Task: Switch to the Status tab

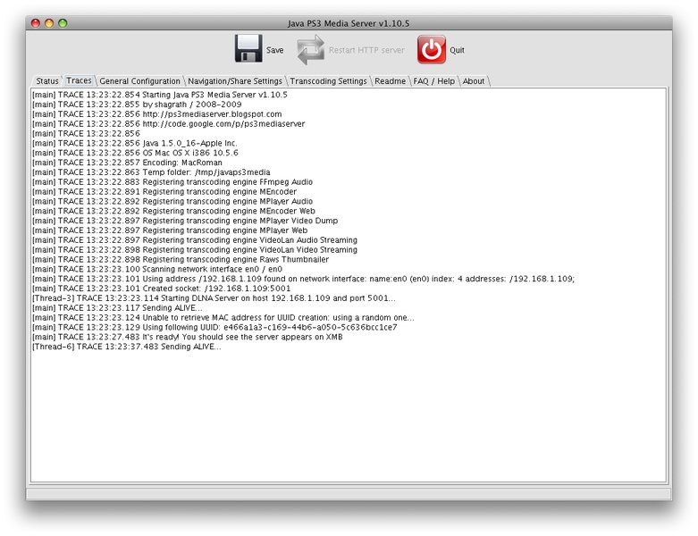Action: (x=47, y=81)
